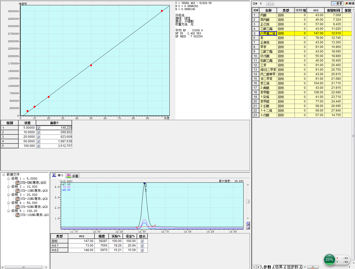Select compound row 3-戊酮
Viewport: 355px width, 269px height.
pyautogui.click(x=302, y=115)
